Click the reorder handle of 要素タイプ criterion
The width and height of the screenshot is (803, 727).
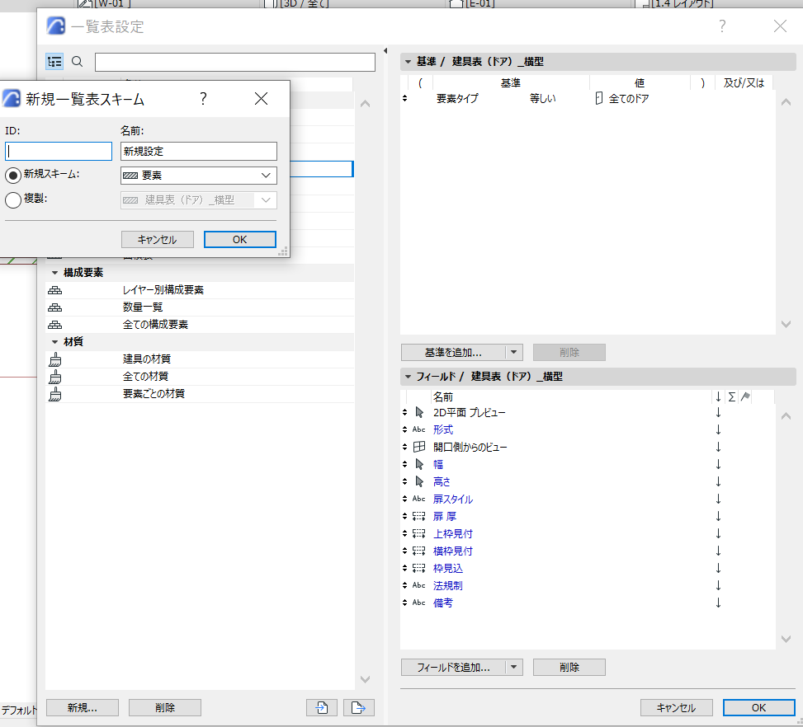[x=404, y=98]
